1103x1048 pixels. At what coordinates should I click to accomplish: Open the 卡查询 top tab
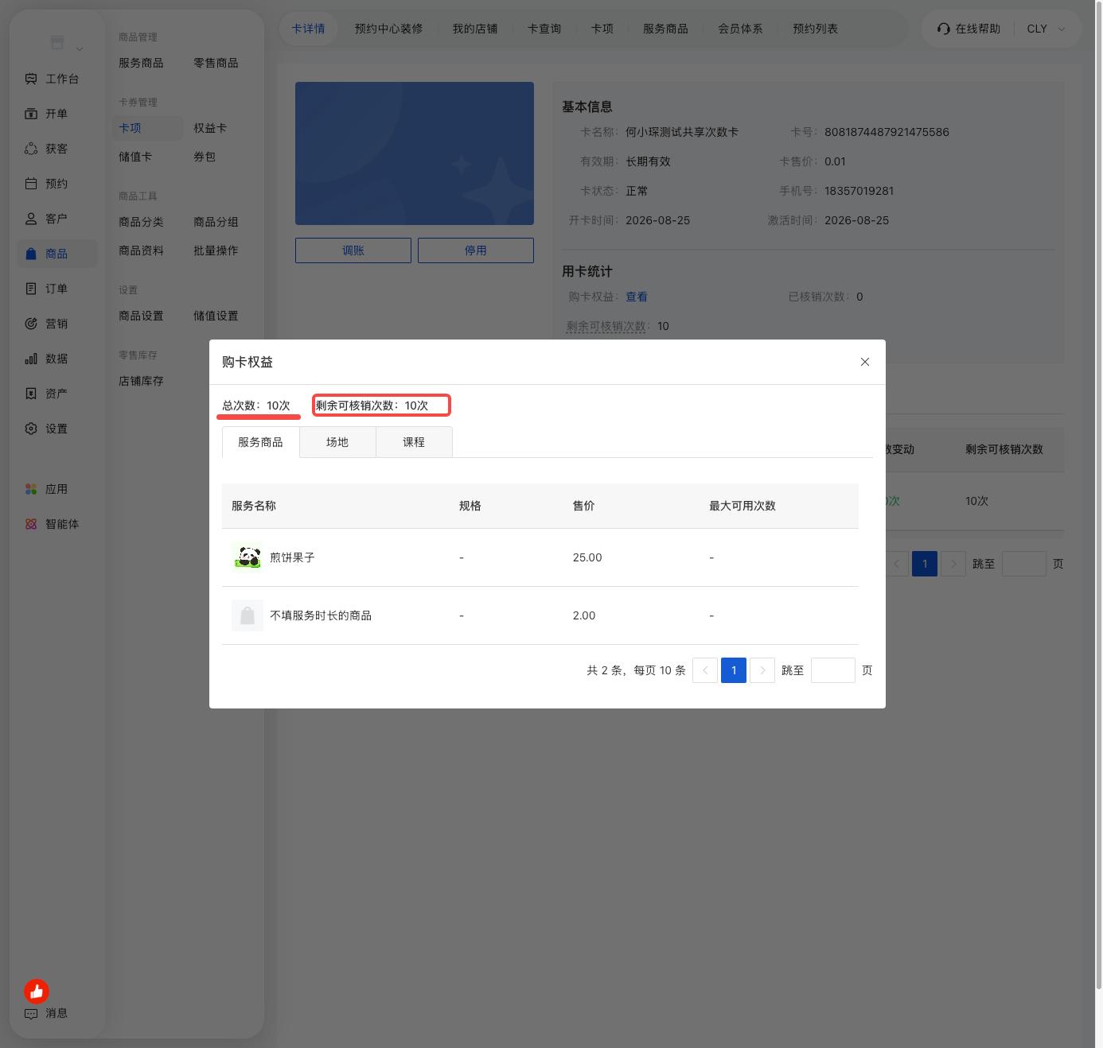(544, 29)
